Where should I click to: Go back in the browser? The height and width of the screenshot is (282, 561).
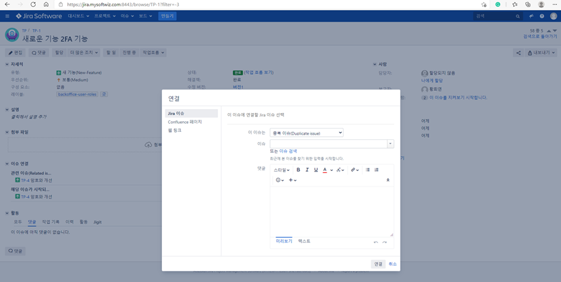coord(7,5)
